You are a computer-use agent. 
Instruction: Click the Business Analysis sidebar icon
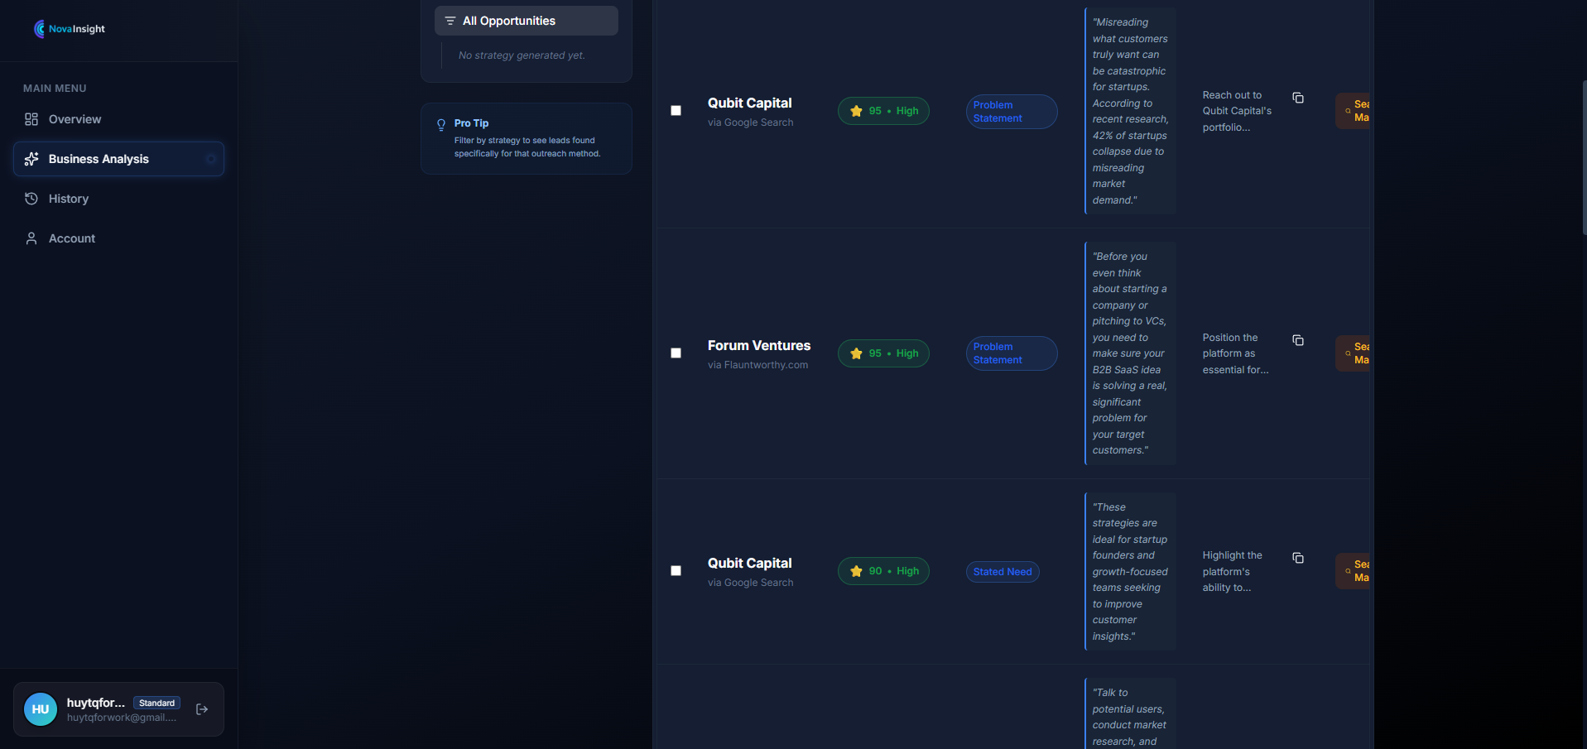[x=31, y=158]
